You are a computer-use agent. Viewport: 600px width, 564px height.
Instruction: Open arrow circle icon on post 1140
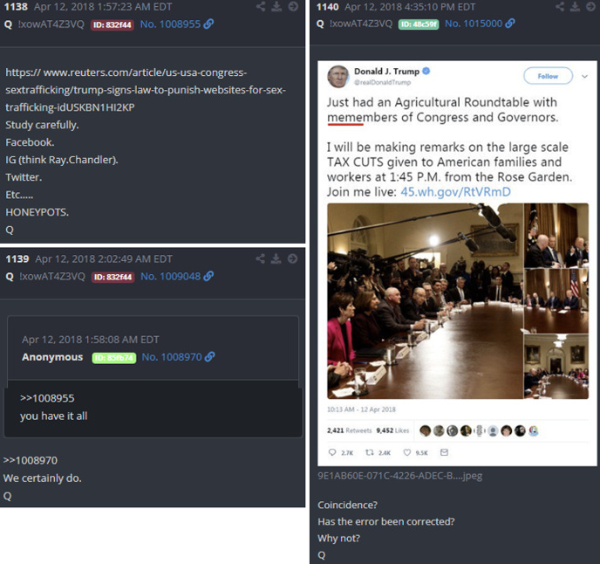590,6
